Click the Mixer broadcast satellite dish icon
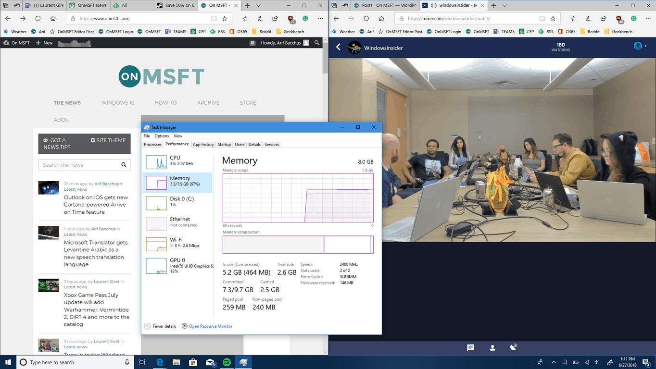The image size is (656, 369). tap(513, 347)
